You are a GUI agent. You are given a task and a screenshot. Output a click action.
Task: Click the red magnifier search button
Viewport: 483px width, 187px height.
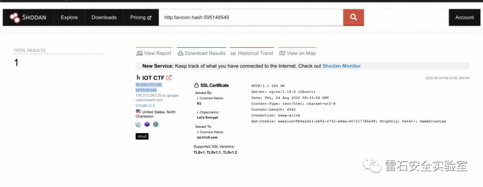point(353,17)
